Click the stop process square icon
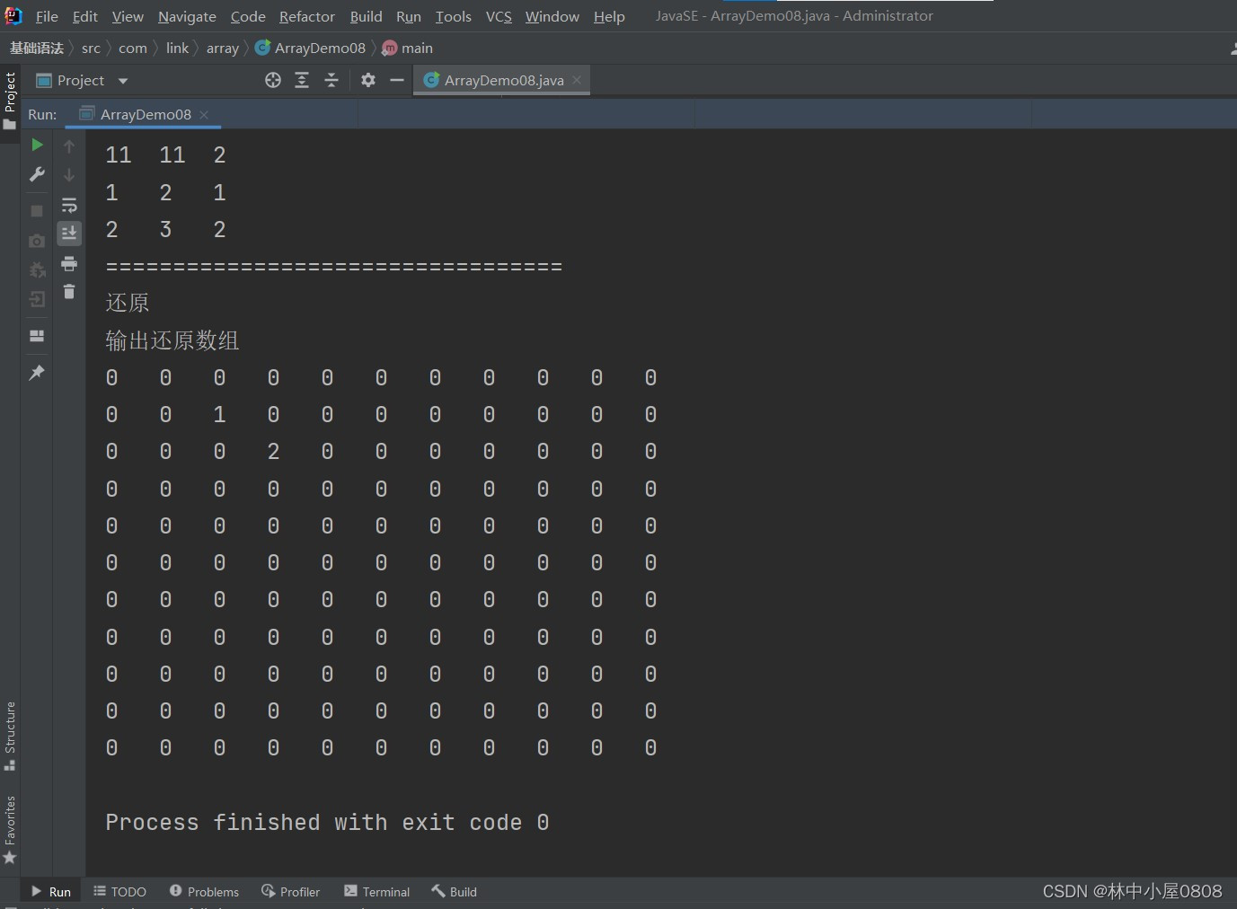This screenshot has width=1237, height=909. point(37,211)
